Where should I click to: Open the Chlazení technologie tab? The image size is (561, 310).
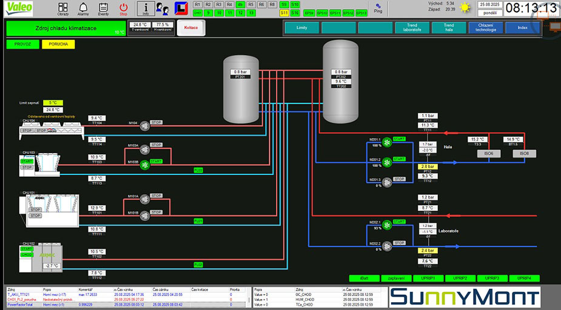[486, 28]
